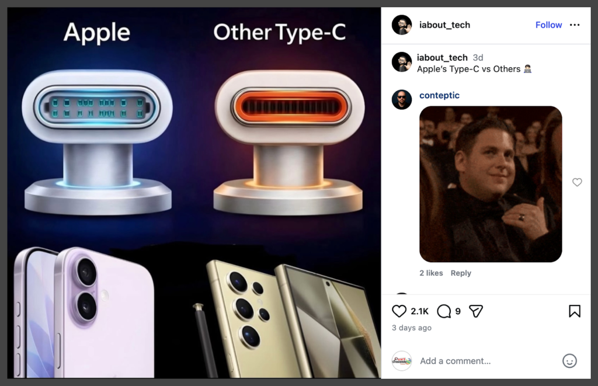598x386 pixels.
Task: Open the iabout_tech username in the caption
Action: coord(442,58)
